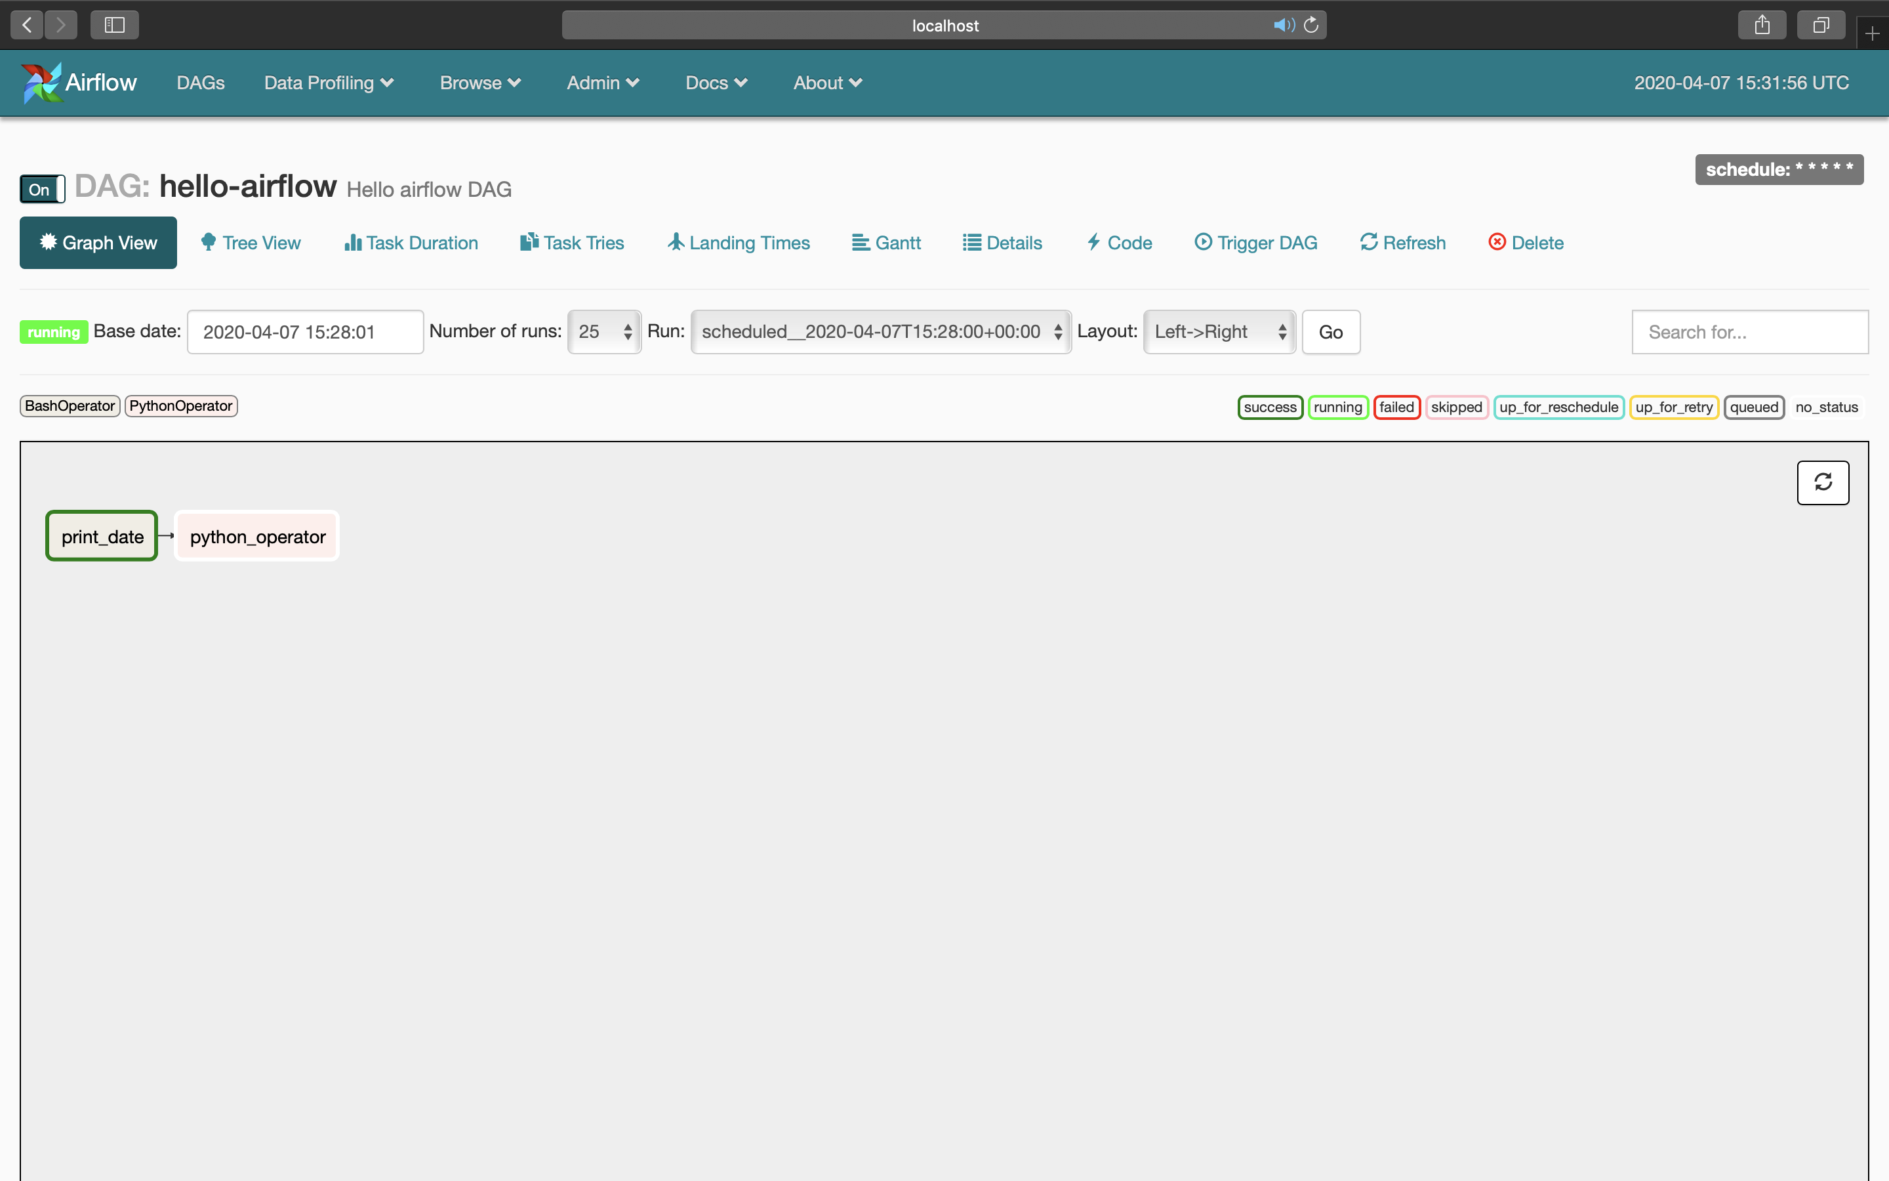
Task: Open the Layout Left->Right dropdown
Action: pos(1219,332)
